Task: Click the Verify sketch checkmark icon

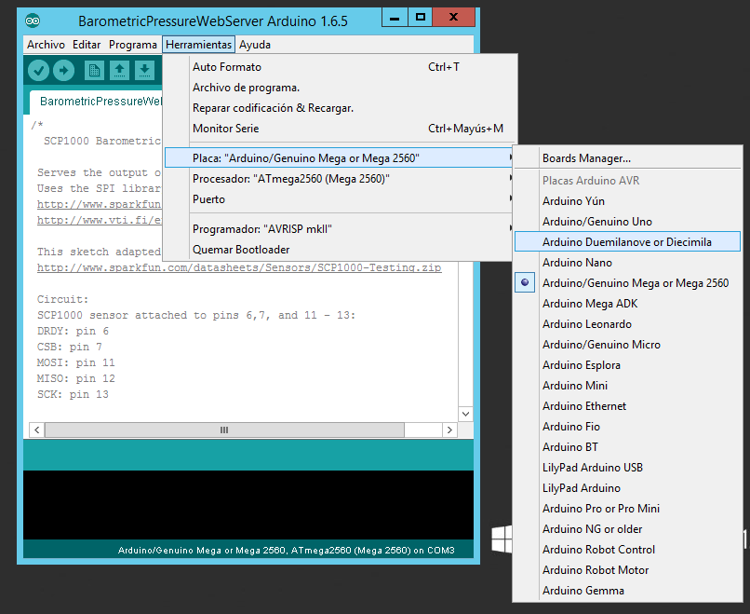Action: (x=38, y=71)
